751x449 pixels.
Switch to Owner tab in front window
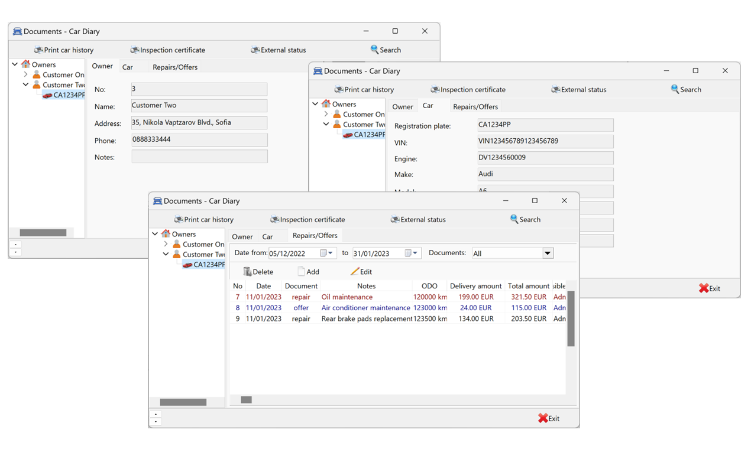tap(242, 236)
